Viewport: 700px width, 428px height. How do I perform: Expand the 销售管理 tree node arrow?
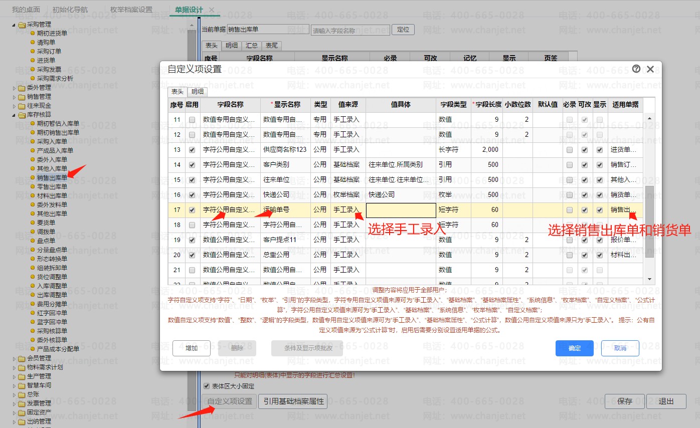click(14, 97)
